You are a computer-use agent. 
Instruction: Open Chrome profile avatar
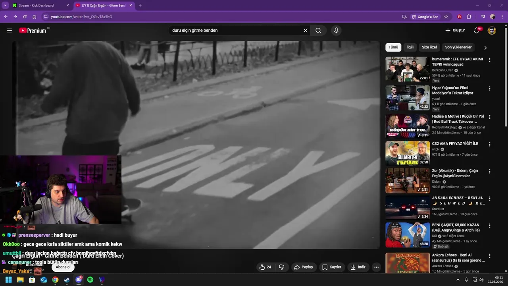point(493,17)
